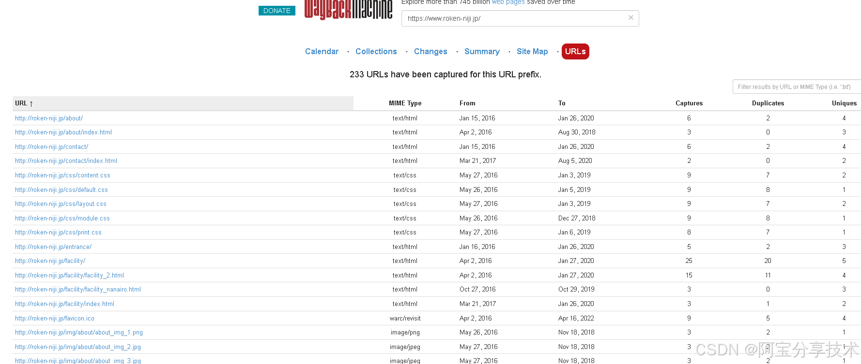Image resolution: width=861 pixels, height=364 pixels.
Task: Click the warc/revisit MIME type cell
Action: (405, 318)
